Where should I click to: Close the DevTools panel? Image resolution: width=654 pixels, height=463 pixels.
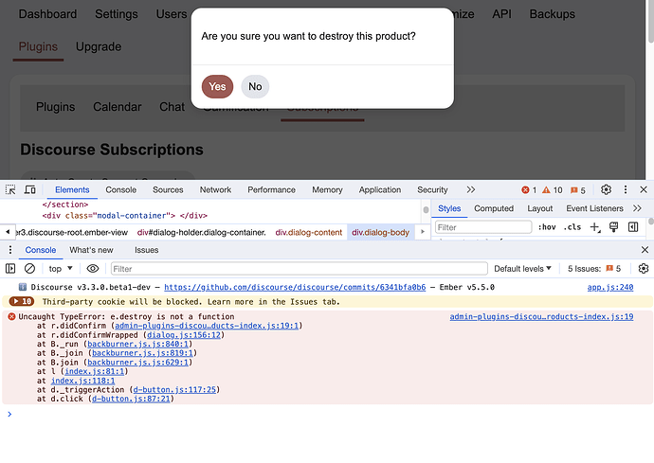[x=644, y=190]
